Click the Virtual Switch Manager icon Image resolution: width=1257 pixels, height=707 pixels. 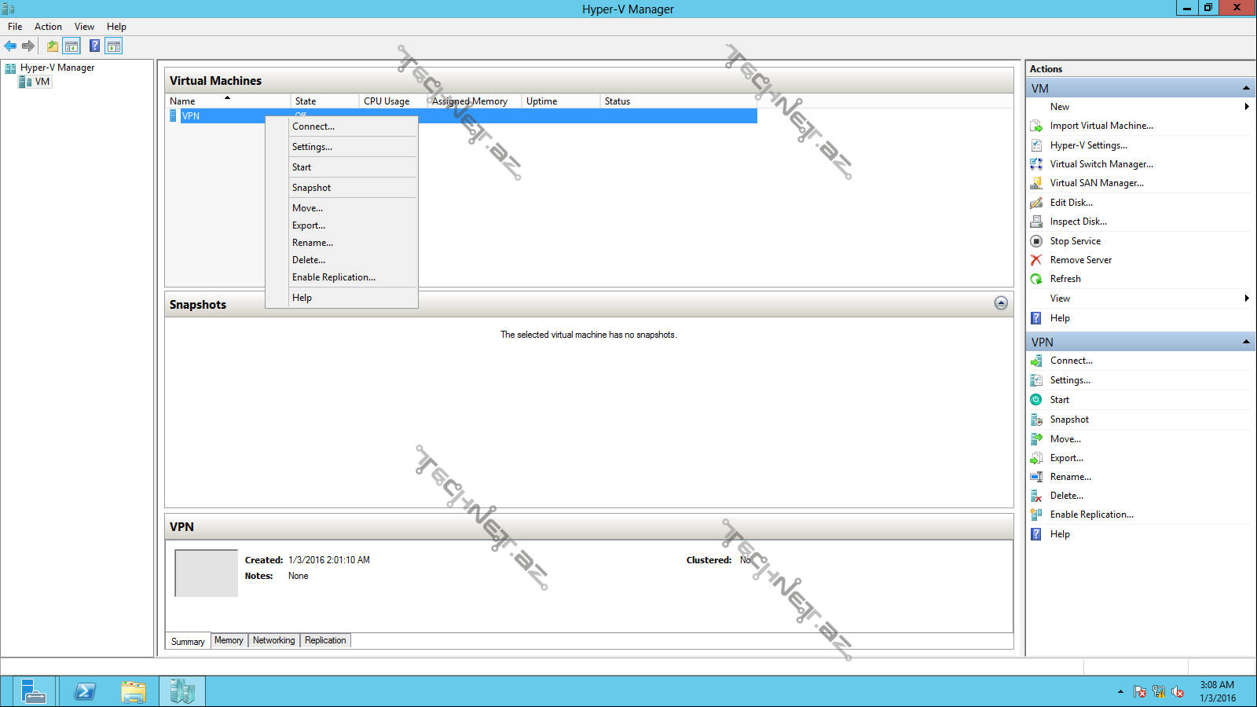tap(1036, 164)
